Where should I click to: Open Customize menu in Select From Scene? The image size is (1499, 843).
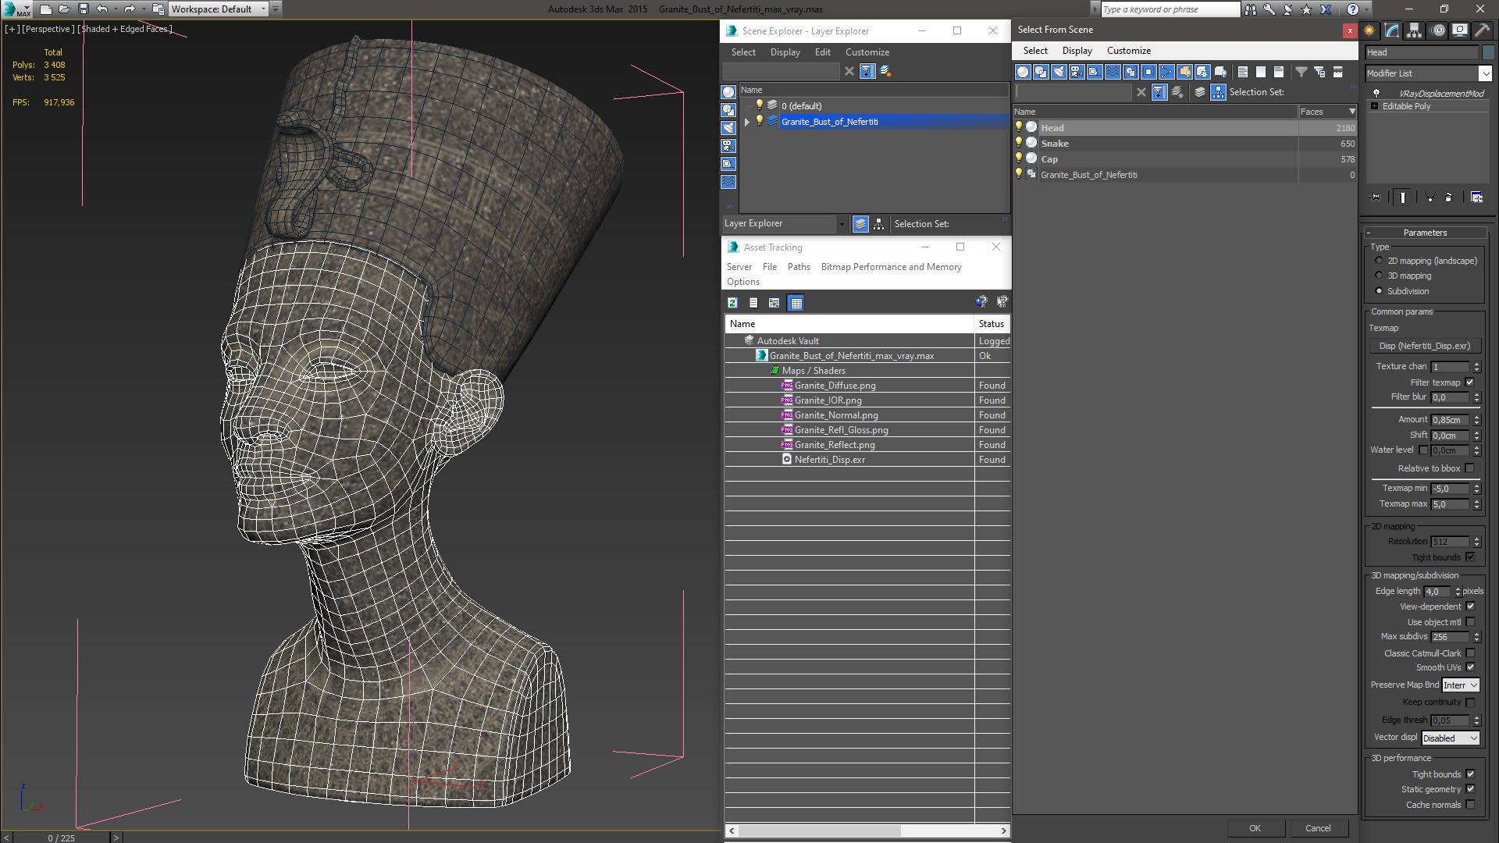[1129, 51]
